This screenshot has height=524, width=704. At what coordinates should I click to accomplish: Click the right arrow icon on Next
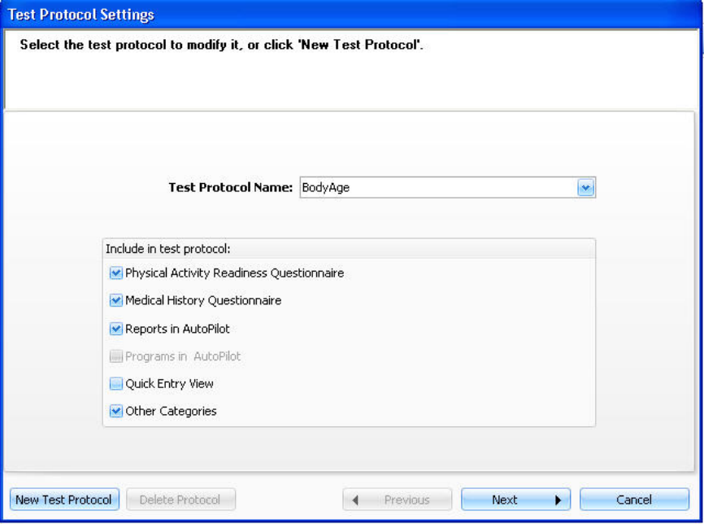pyautogui.click(x=558, y=500)
